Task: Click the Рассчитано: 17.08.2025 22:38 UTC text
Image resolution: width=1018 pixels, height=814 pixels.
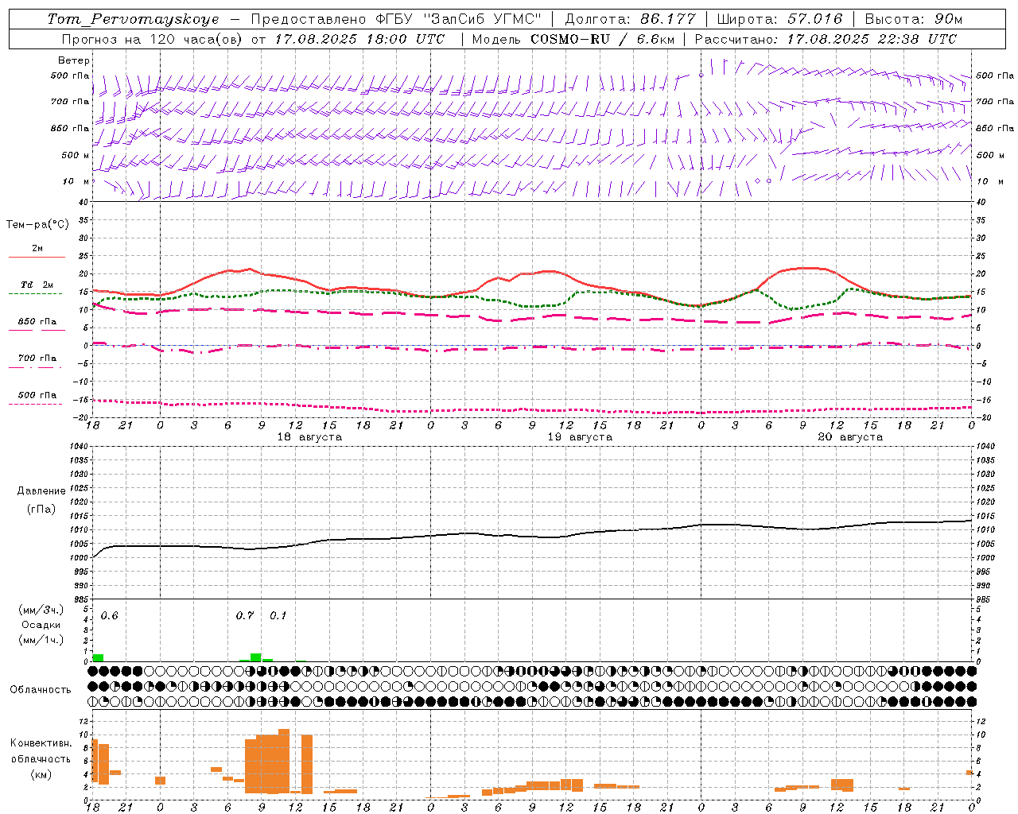Action: tap(826, 39)
